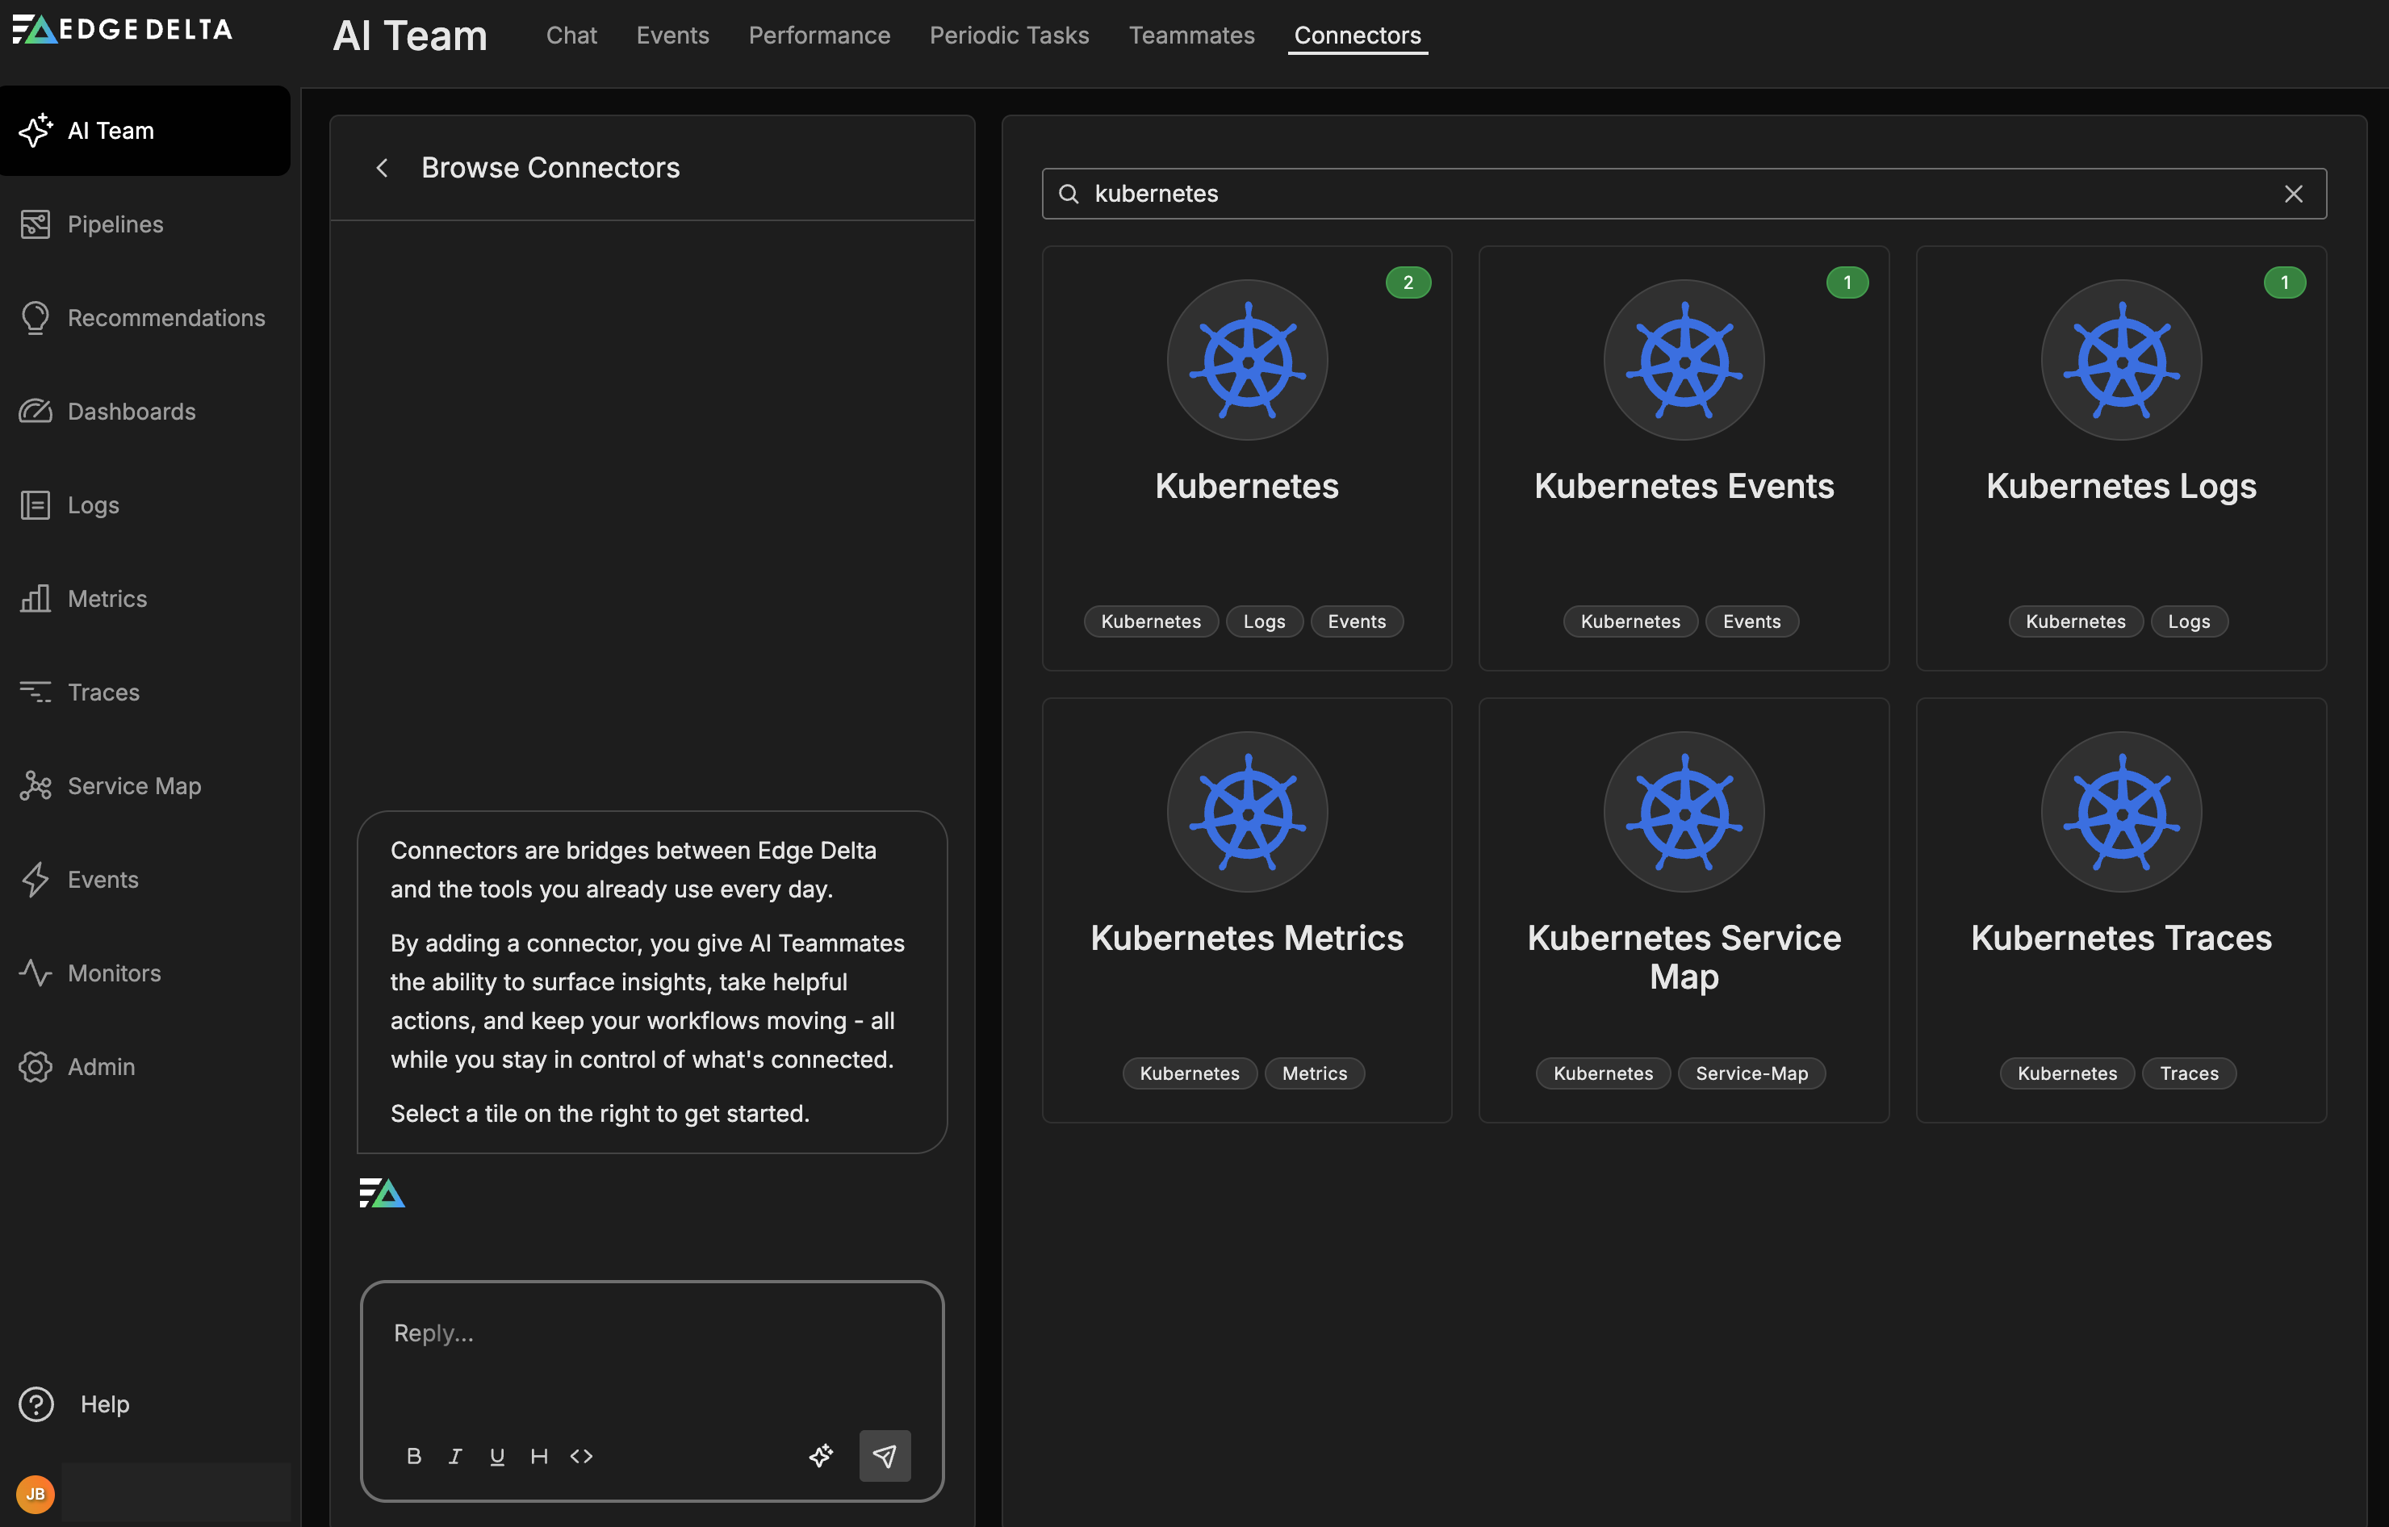2389x1527 pixels.
Task: Collapse the Browse Connectors panel with the back chevron
Action: tap(383, 168)
